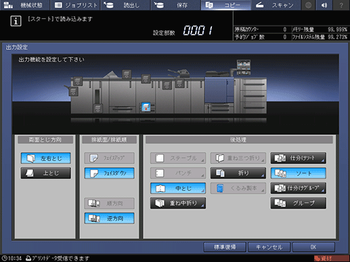Click ファイルシステム残量 99.273% value
The image size is (350, 262).
click(337, 37)
